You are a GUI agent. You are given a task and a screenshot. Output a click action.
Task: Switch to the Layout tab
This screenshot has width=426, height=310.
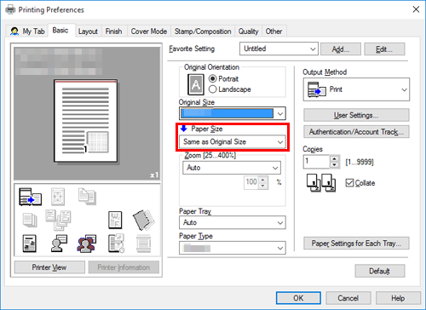[88, 32]
